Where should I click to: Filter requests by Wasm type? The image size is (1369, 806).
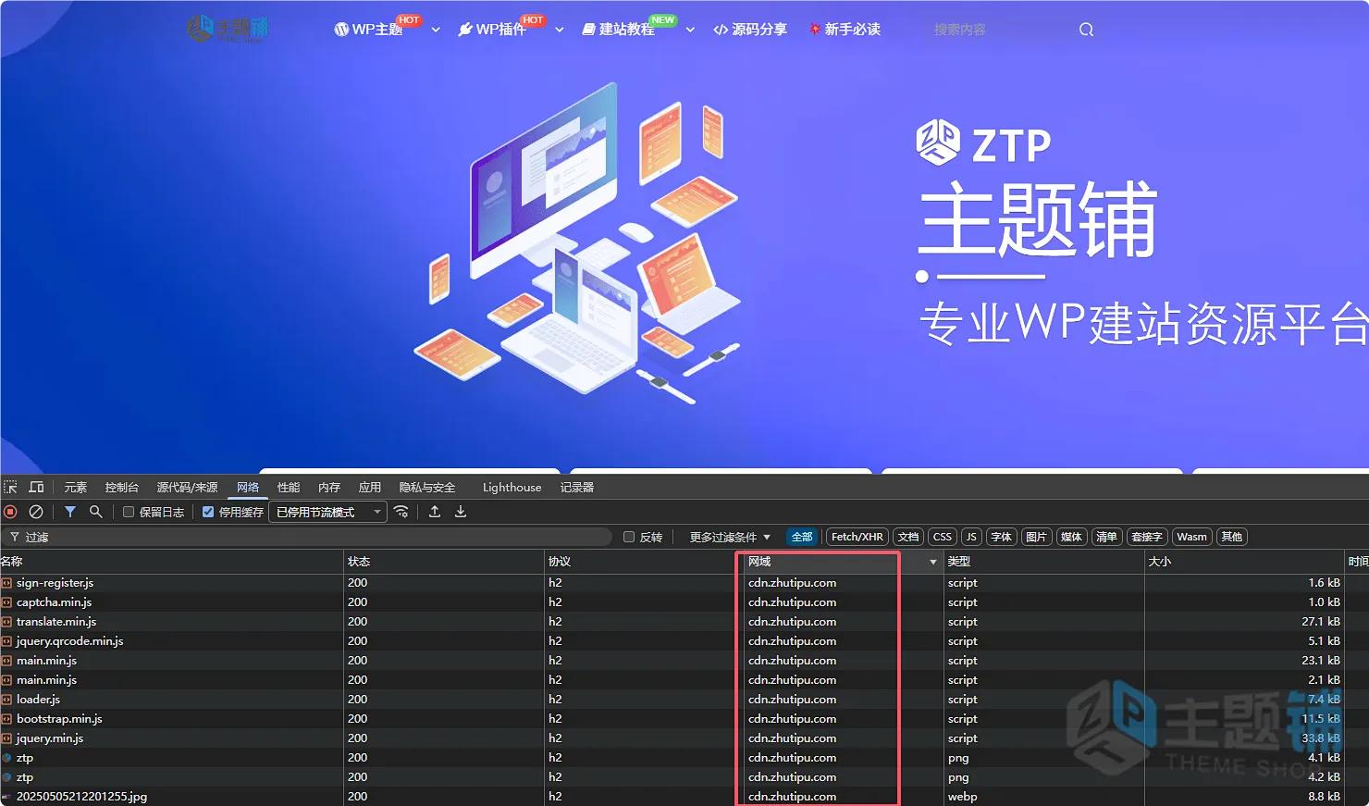[1191, 537]
